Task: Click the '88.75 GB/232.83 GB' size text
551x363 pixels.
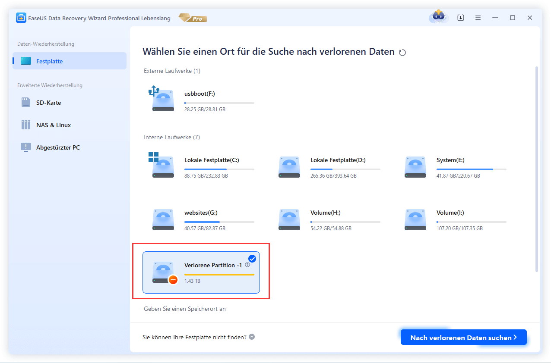Action: 206,176
